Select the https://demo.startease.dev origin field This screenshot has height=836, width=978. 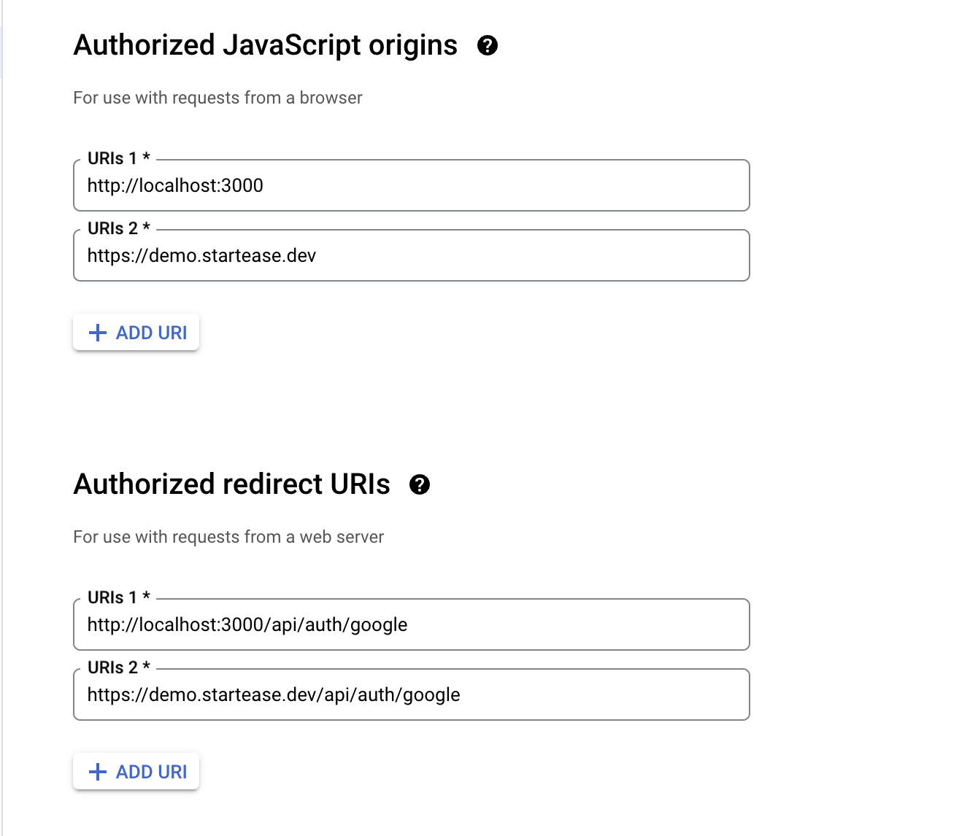click(x=411, y=255)
